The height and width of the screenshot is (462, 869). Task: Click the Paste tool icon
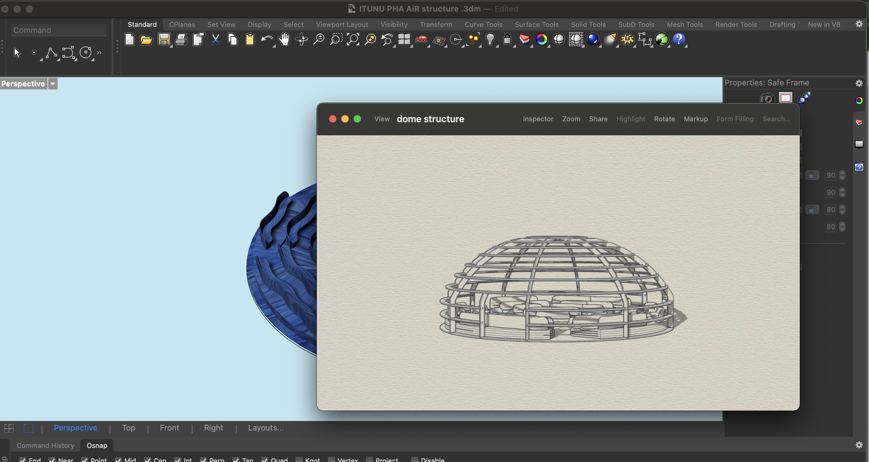250,40
